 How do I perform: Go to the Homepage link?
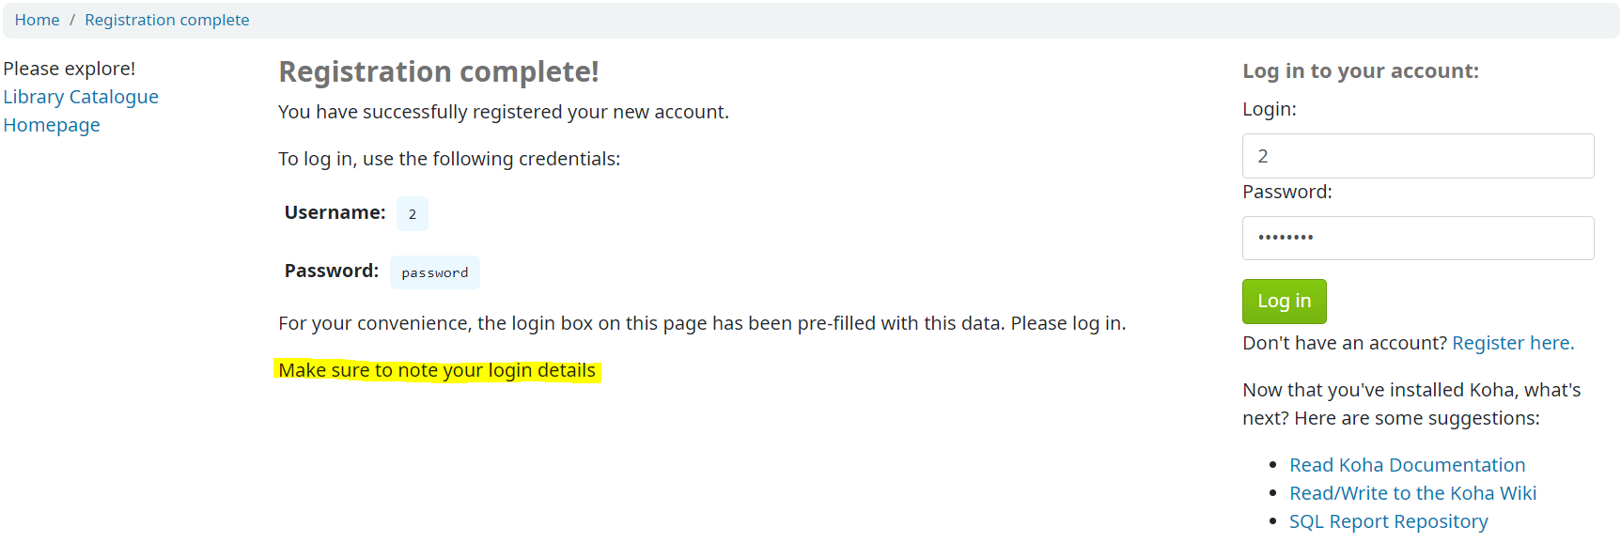pos(52,125)
